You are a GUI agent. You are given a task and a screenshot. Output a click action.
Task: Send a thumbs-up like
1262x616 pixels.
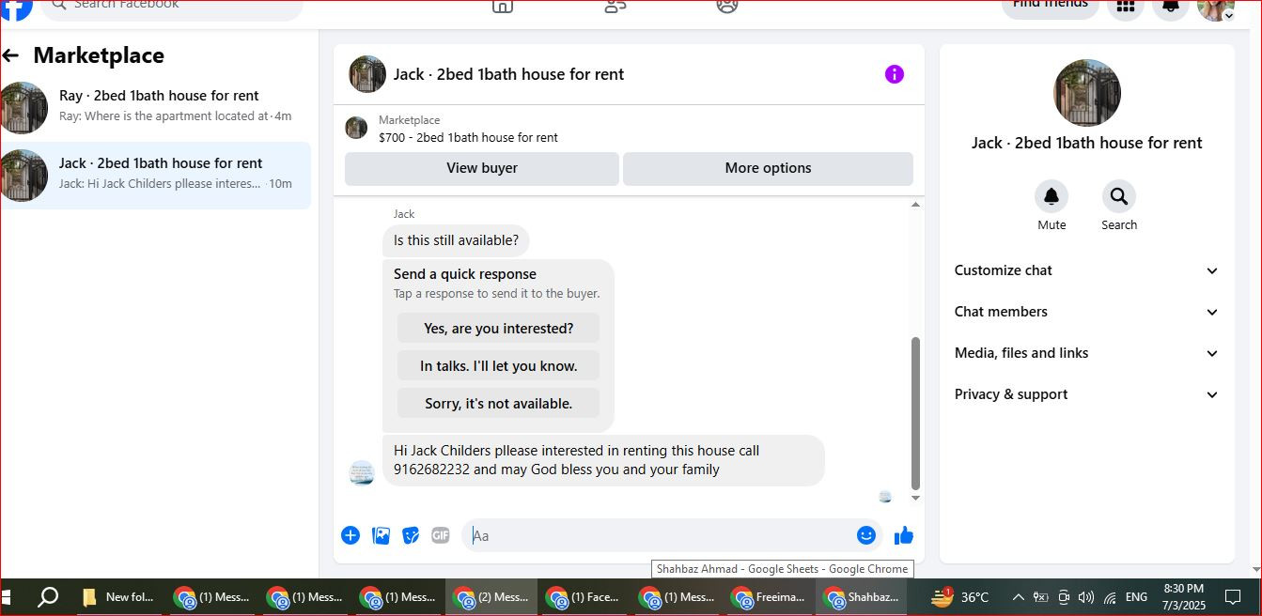coord(904,535)
